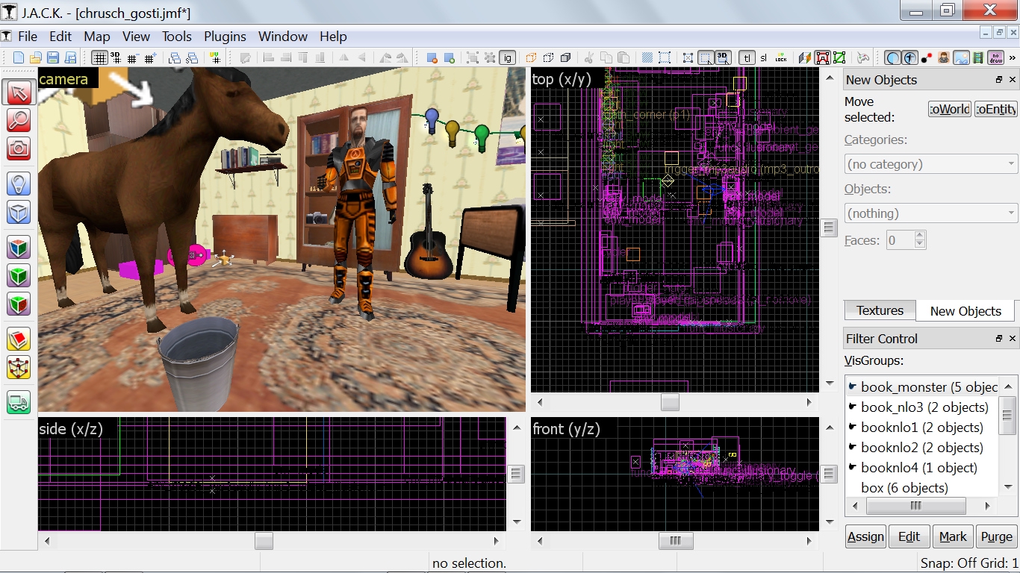The image size is (1020, 573).
Task: Select the red arrow Selection tool
Action: pyautogui.click(x=19, y=93)
